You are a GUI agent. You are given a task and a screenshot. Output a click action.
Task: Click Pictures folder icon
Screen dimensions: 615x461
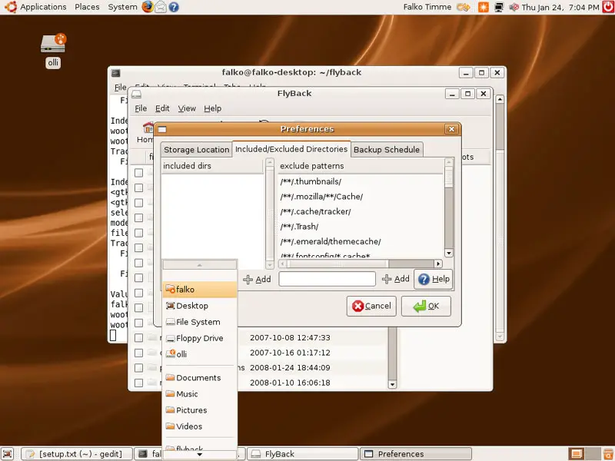point(170,410)
